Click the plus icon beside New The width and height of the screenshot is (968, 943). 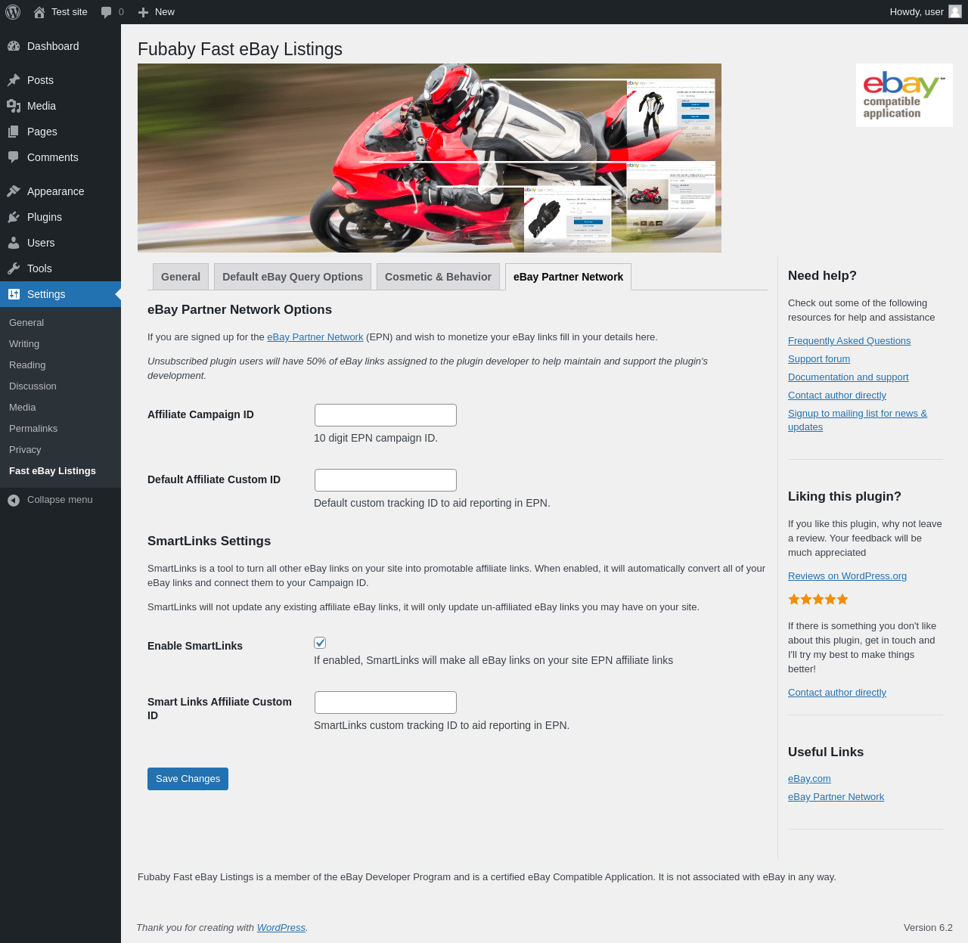(143, 12)
